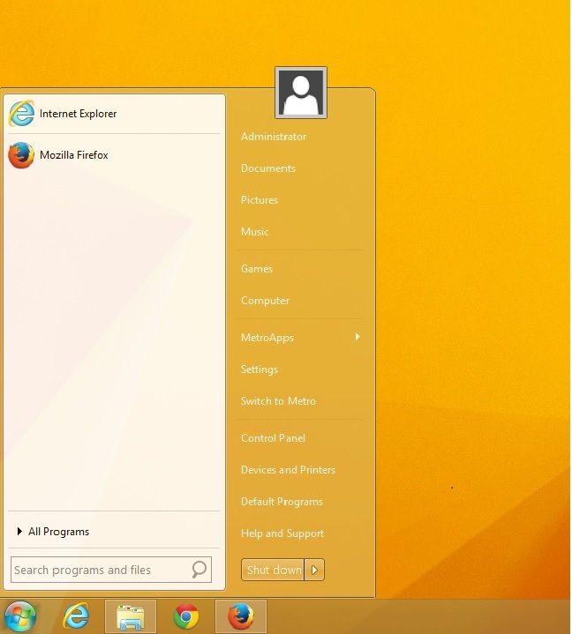Click the Search programs and files box
The image size is (572, 634).
[99, 571]
